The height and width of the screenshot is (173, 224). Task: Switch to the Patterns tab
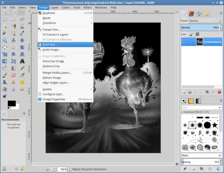click(191, 101)
